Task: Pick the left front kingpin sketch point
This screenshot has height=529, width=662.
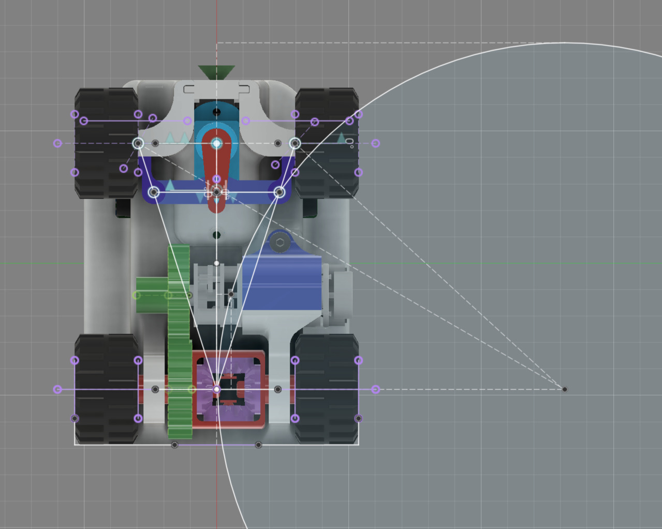Action: pos(138,143)
